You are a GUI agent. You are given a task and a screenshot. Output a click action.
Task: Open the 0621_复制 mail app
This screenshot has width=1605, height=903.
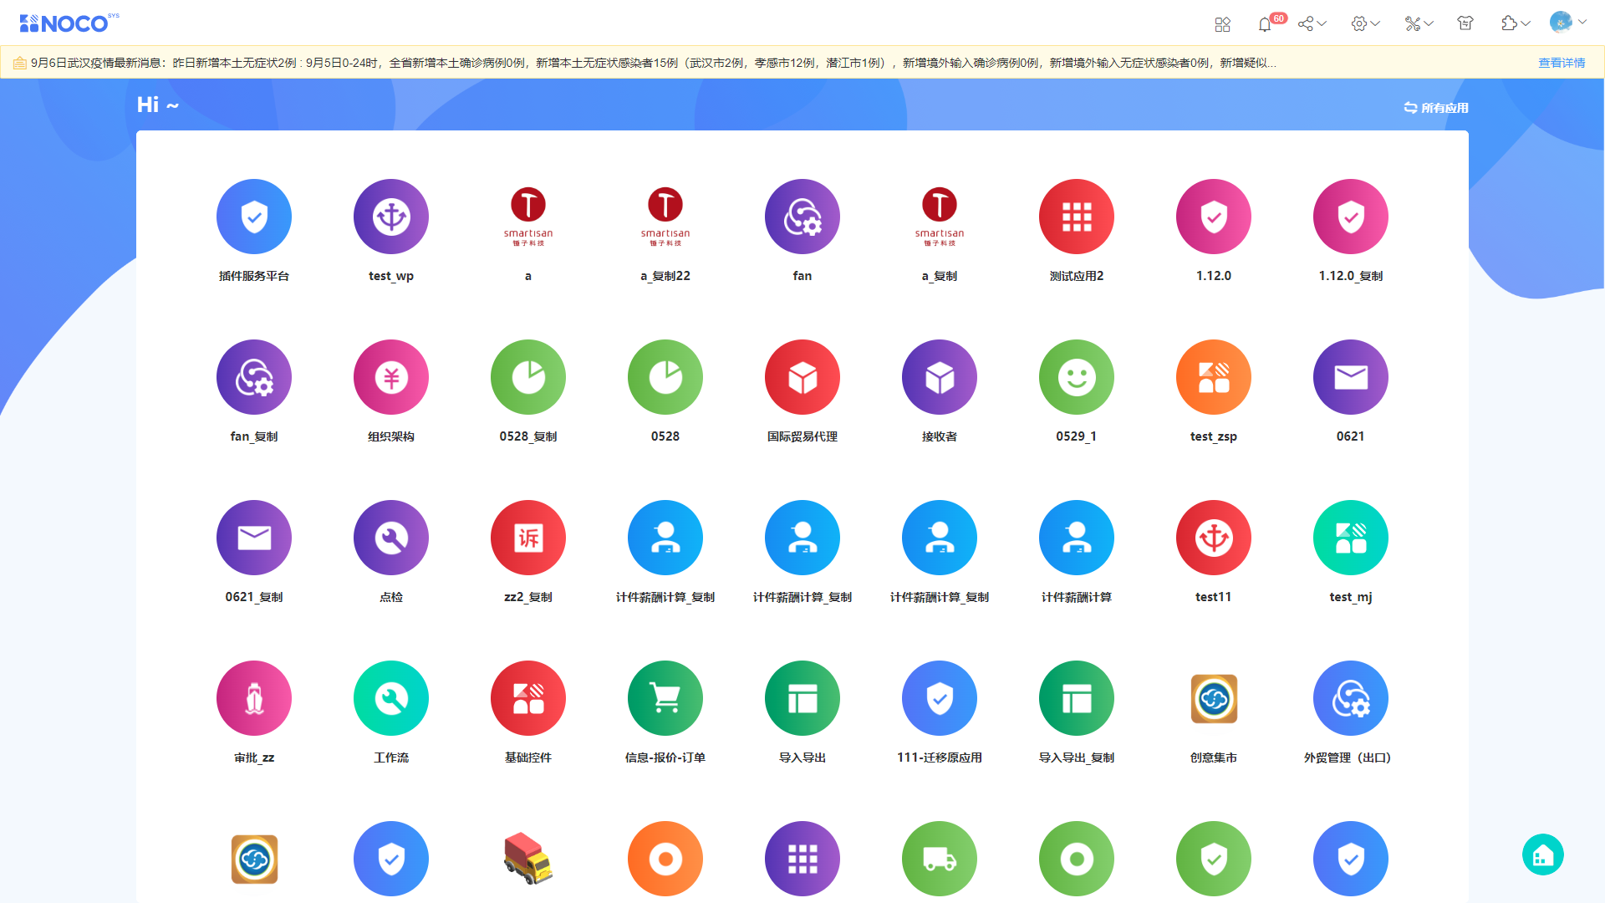click(x=254, y=538)
